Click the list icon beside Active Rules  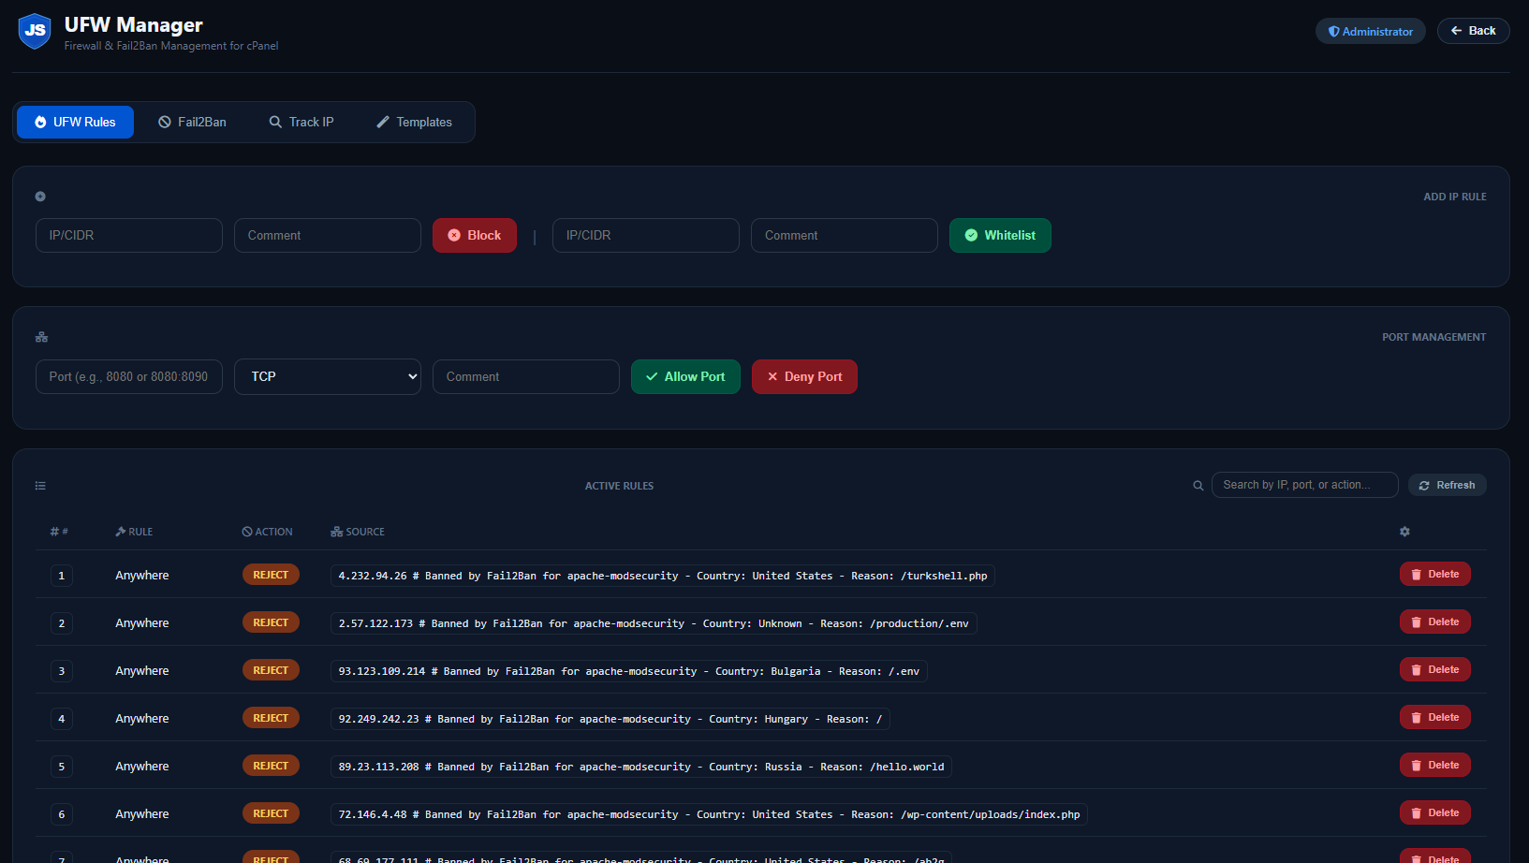click(x=40, y=486)
